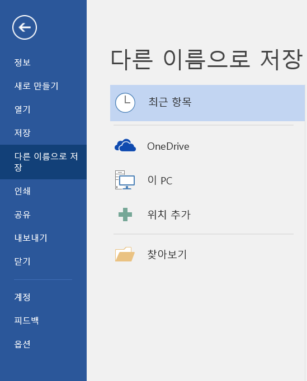This screenshot has height=381, width=307.
Task: Click the folder icon for 찾아보기
Action: 125,254
